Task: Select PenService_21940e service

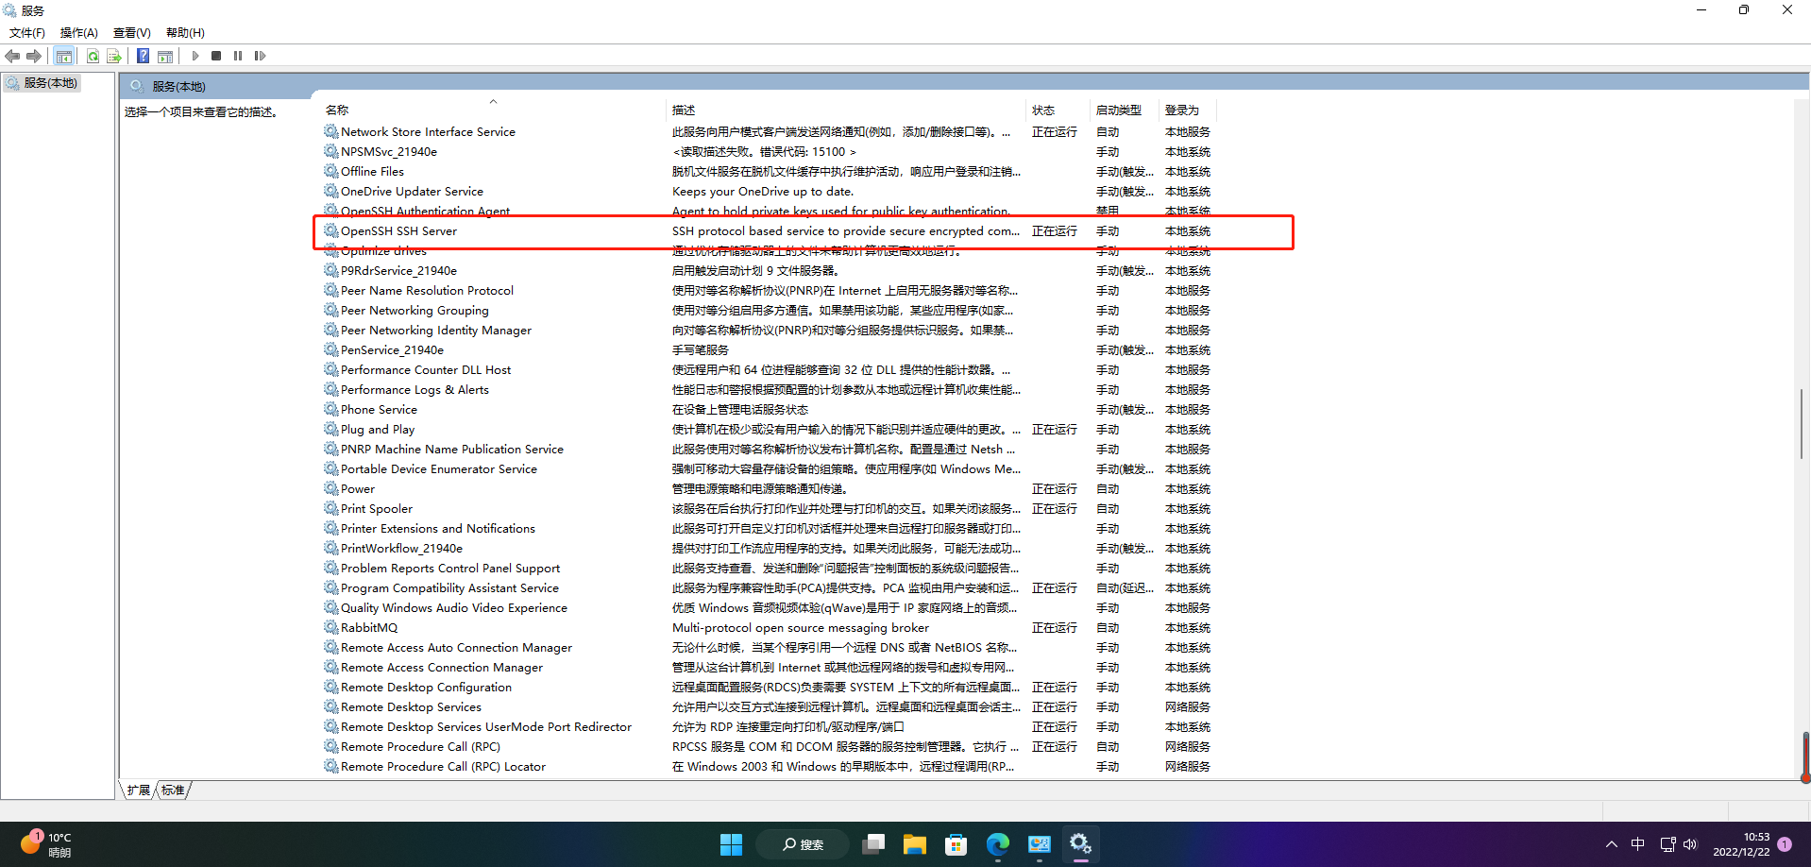Action: [768, 349]
